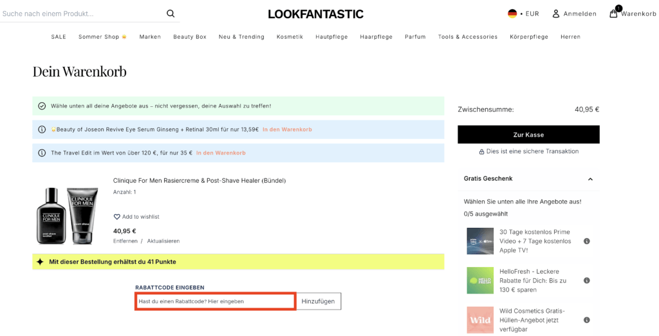Image resolution: width=659 pixels, height=336 pixels.
Task: Open the Kosmetik menu
Action: (x=290, y=37)
